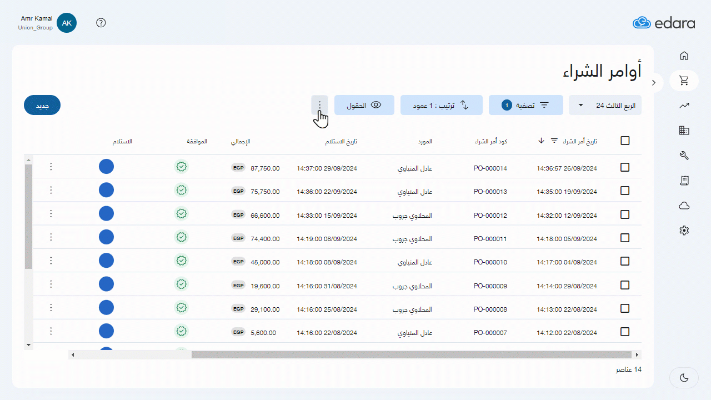
Task: Click the كود أمر الشراء column header
Action: (x=490, y=142)
